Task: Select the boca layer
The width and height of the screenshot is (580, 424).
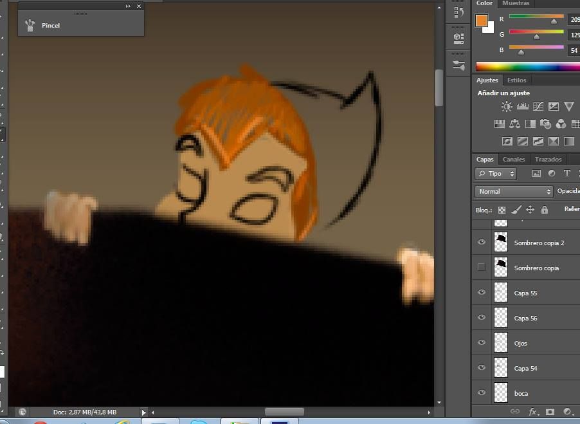Action: point(526,393)
